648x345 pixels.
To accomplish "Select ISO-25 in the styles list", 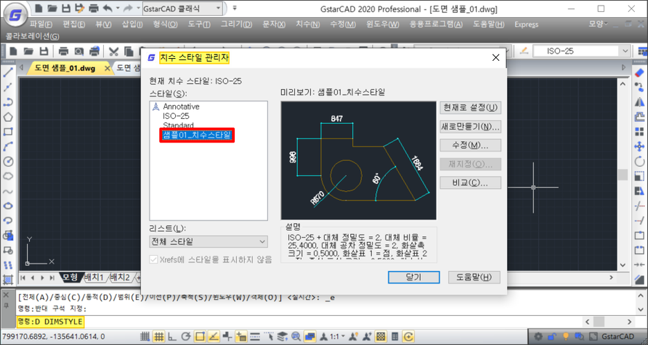I will [x=176, y=116].
